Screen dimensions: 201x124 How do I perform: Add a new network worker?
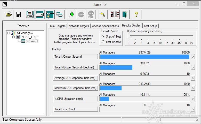(50, 14)
